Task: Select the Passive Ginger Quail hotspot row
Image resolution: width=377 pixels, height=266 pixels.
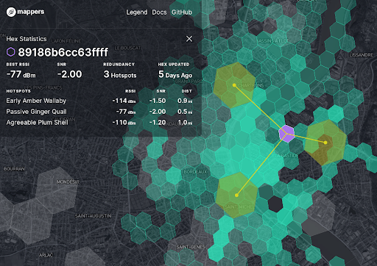Action: click(99, 112)
